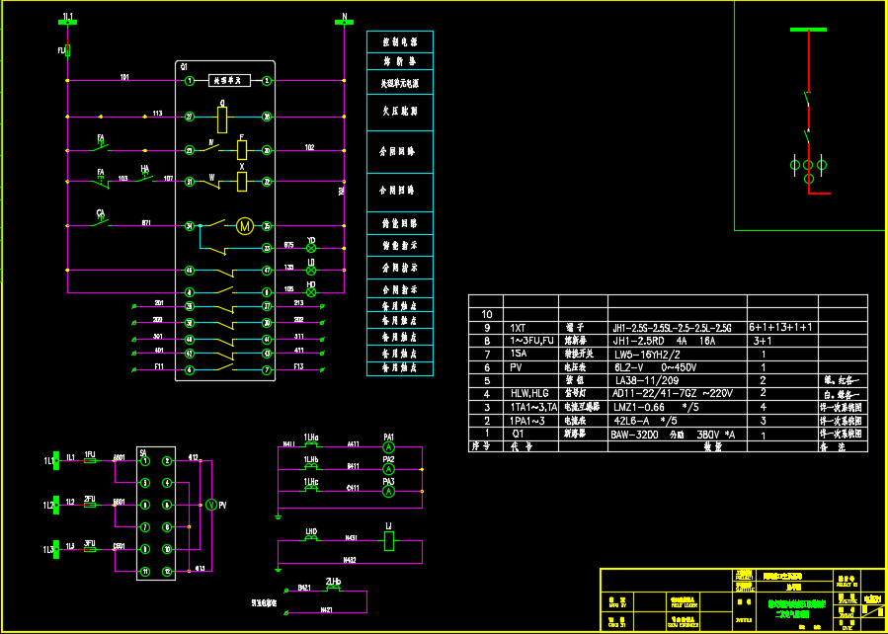Click table cell BAW-3200
The image size is (888, 634).
click(x=678, y=435)
